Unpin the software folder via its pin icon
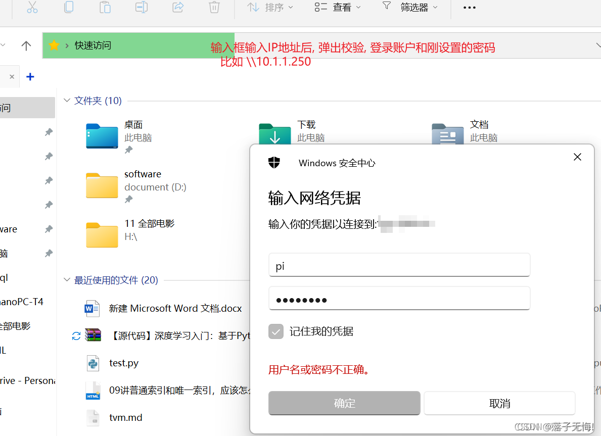 point(128,200)
